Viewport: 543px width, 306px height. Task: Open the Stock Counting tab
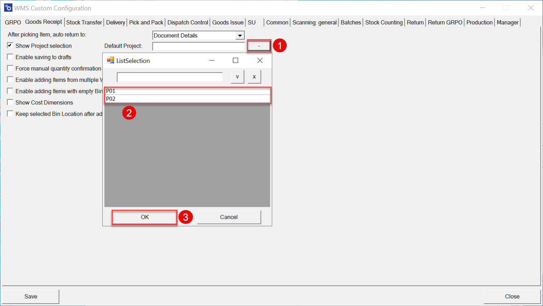tap(384, 22)
